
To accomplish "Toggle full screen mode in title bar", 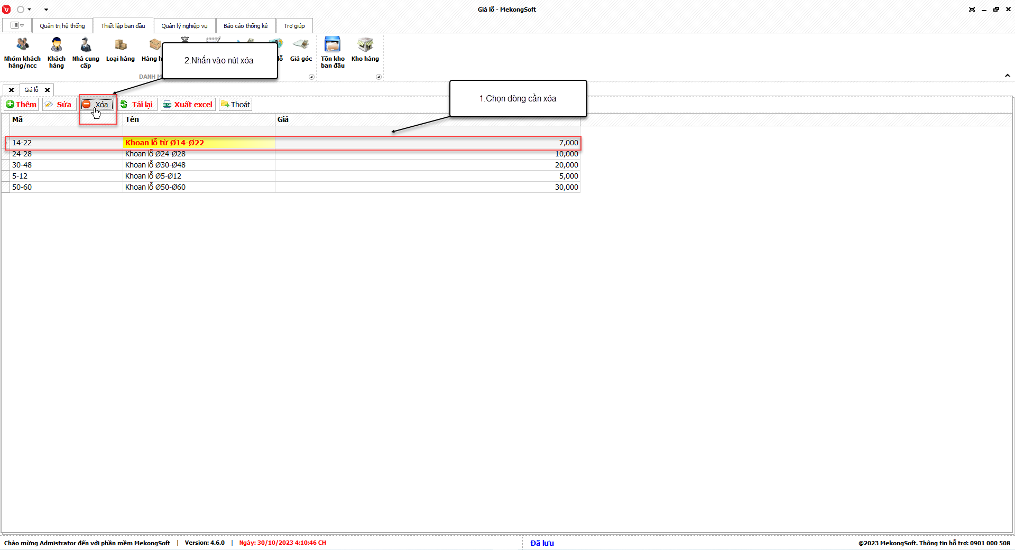I will 972,10.
